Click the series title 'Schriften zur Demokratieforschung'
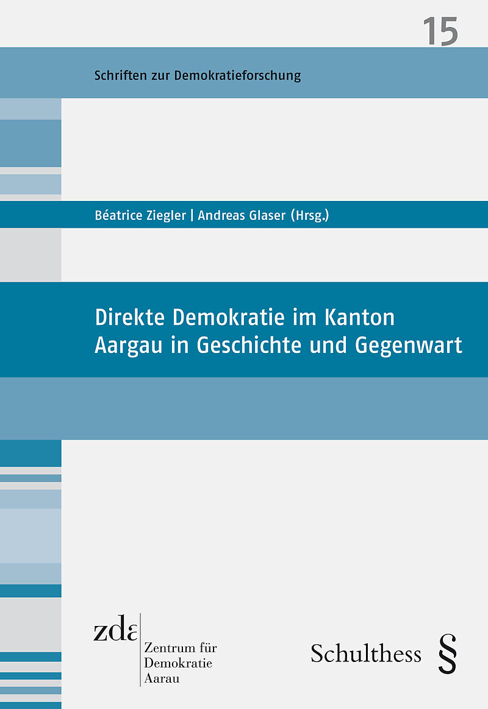This screenshot has width=488, height=709. point(198,76)
